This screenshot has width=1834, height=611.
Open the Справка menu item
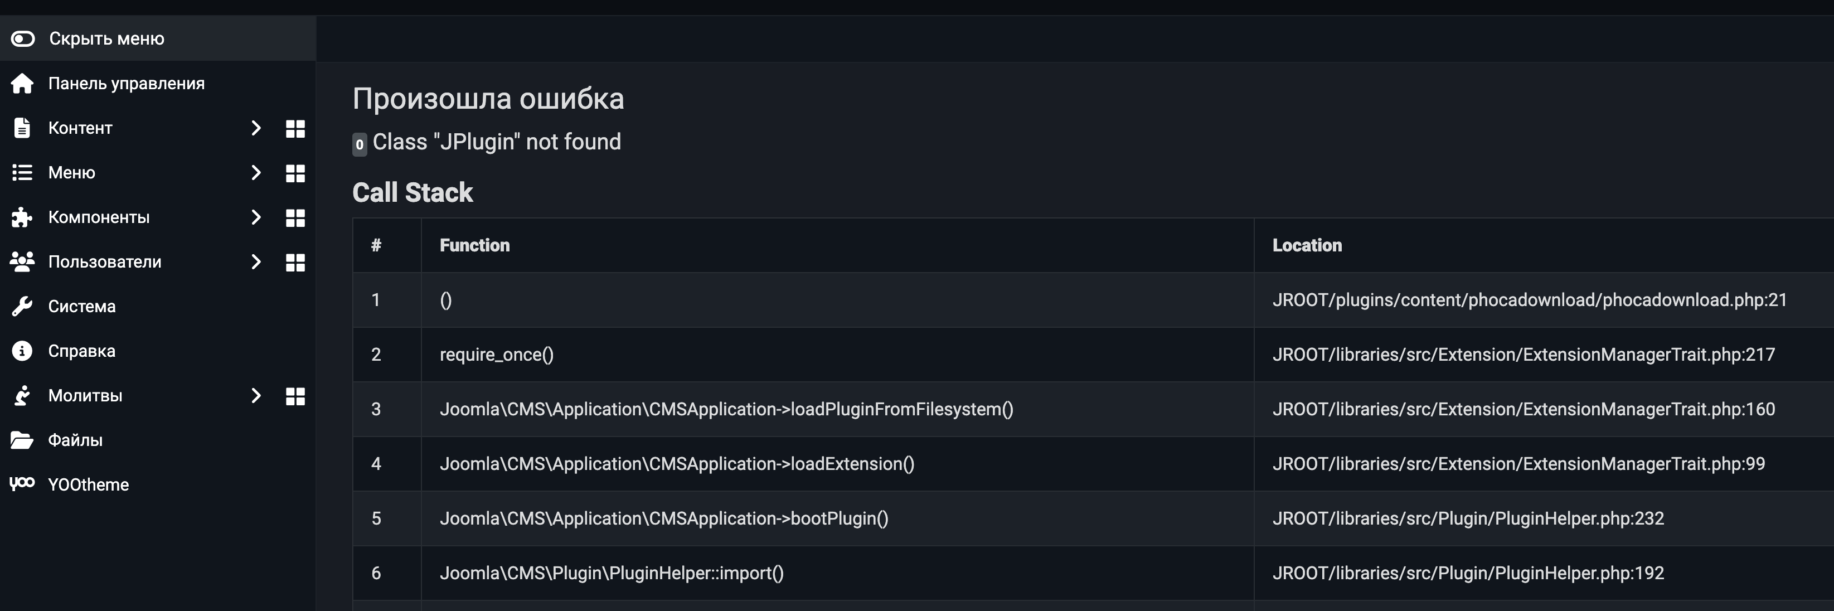82,351
